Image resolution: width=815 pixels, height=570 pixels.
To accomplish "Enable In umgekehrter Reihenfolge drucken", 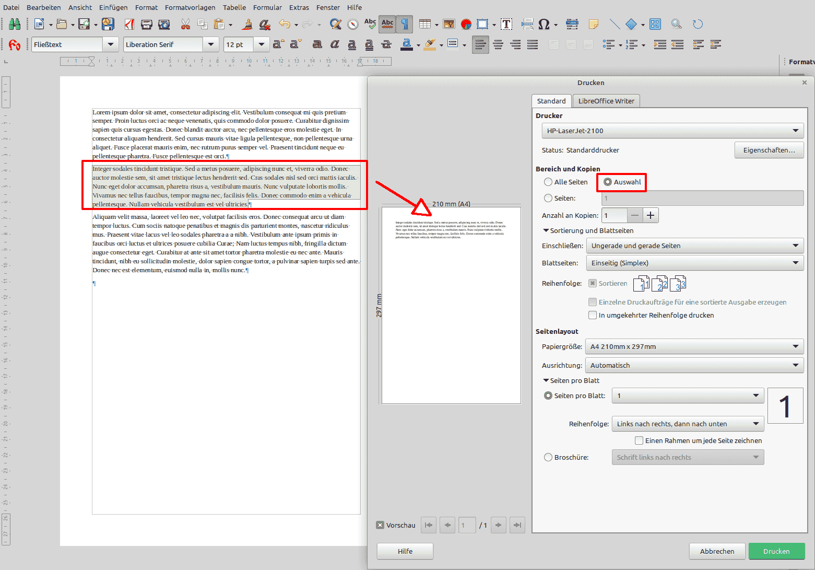I will coord(593,315).
